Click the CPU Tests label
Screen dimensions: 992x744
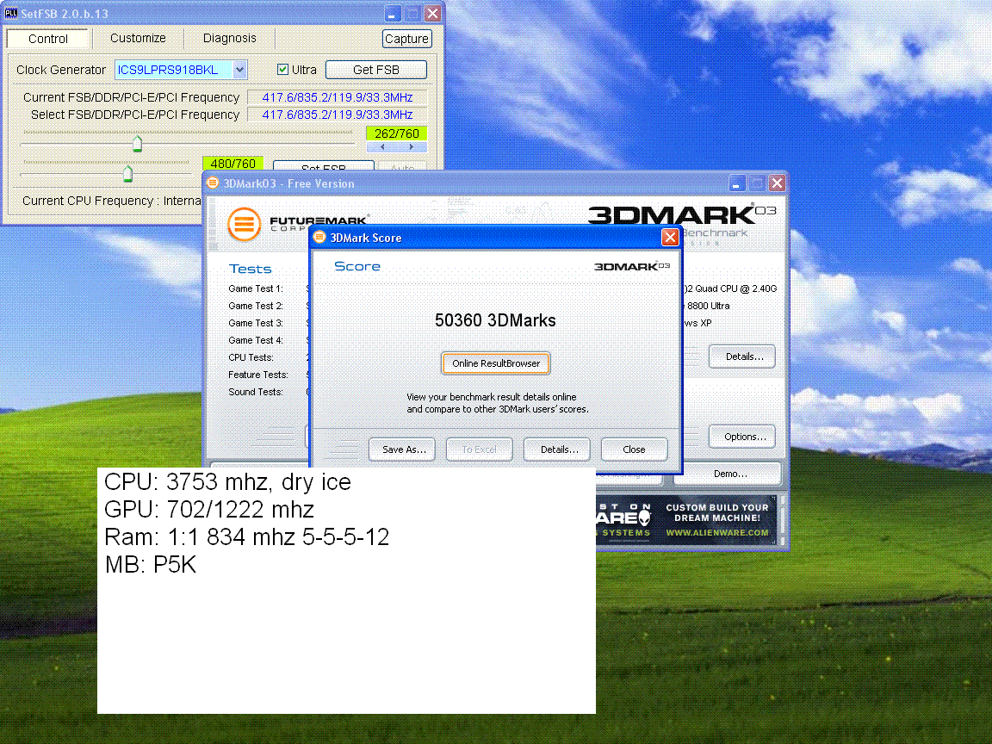pos(251,357)
